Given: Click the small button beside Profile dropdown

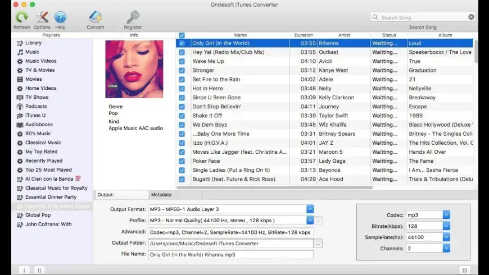Looking at the screenshot, I should tap(318, 221).
